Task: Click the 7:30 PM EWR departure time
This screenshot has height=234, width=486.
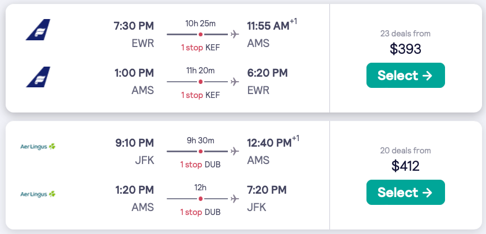Action: [134, 26]
